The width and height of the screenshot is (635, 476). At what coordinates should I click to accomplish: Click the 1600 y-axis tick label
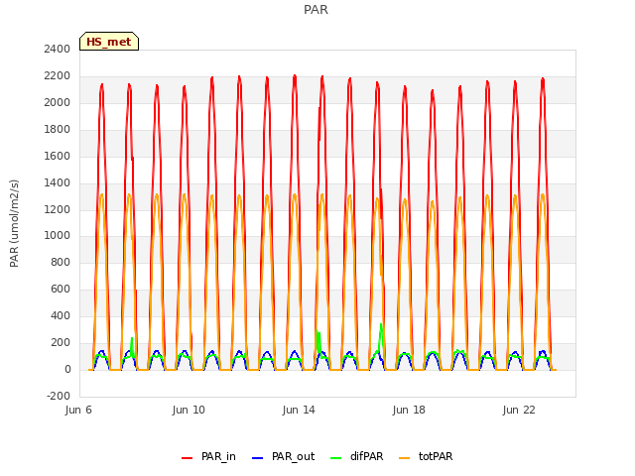point(58,157)
